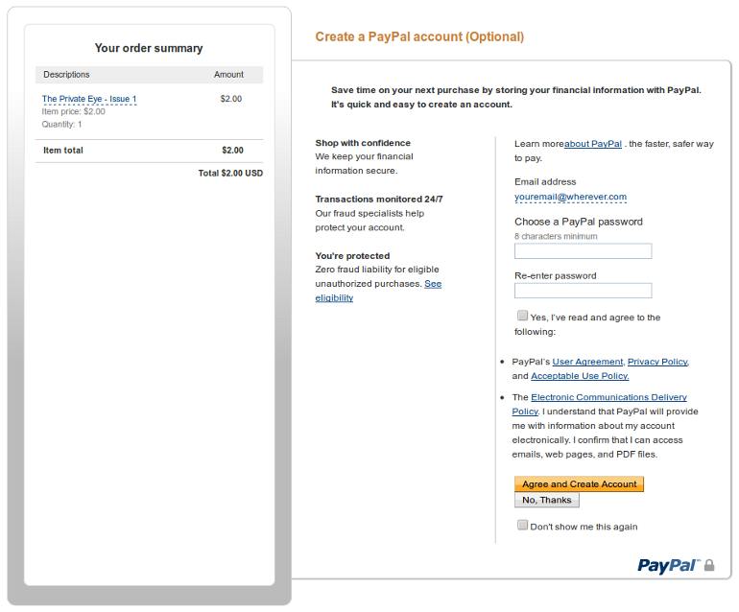Enable Don't show me this again
Screen dimensions: 739x612
pos(522,525)
